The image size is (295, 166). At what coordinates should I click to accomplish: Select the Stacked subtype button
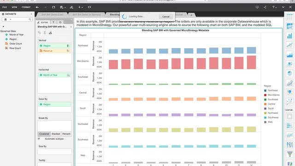tap(56, 134)
